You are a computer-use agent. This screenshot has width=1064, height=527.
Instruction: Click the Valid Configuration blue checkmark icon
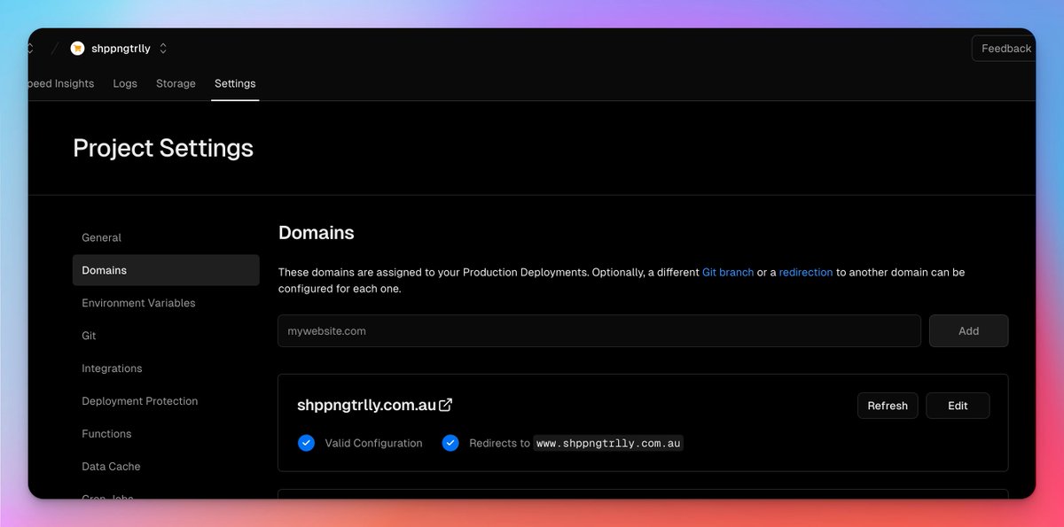(307, 443)
